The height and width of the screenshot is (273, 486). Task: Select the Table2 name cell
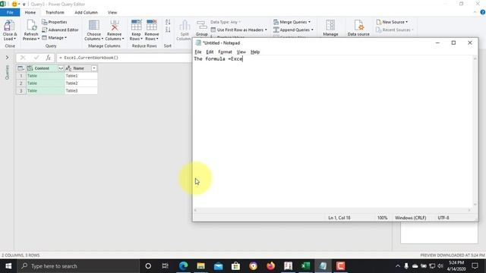[x=80, y=83]
